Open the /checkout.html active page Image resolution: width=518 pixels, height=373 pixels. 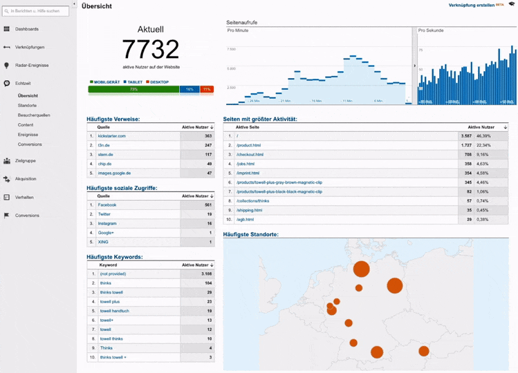pos(250,155)
